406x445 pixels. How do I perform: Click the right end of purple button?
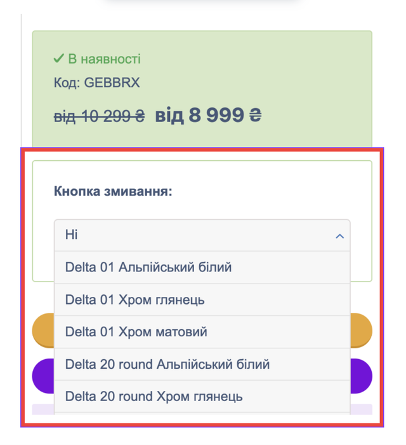(361, 376)
